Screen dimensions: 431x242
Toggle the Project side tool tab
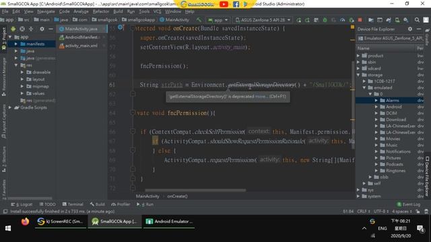(x=4, y=38)
